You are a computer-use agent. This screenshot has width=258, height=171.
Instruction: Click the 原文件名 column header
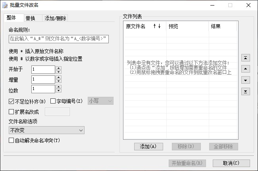pos(145,26)
